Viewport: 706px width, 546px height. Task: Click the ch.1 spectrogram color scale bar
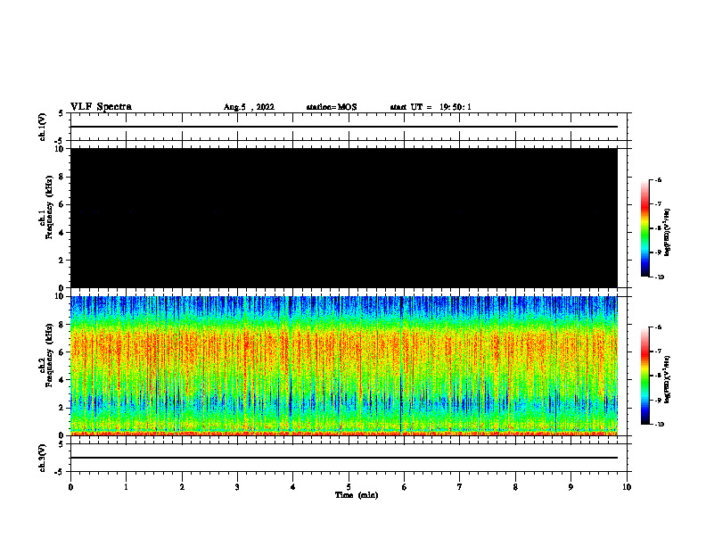pos(645,228)
